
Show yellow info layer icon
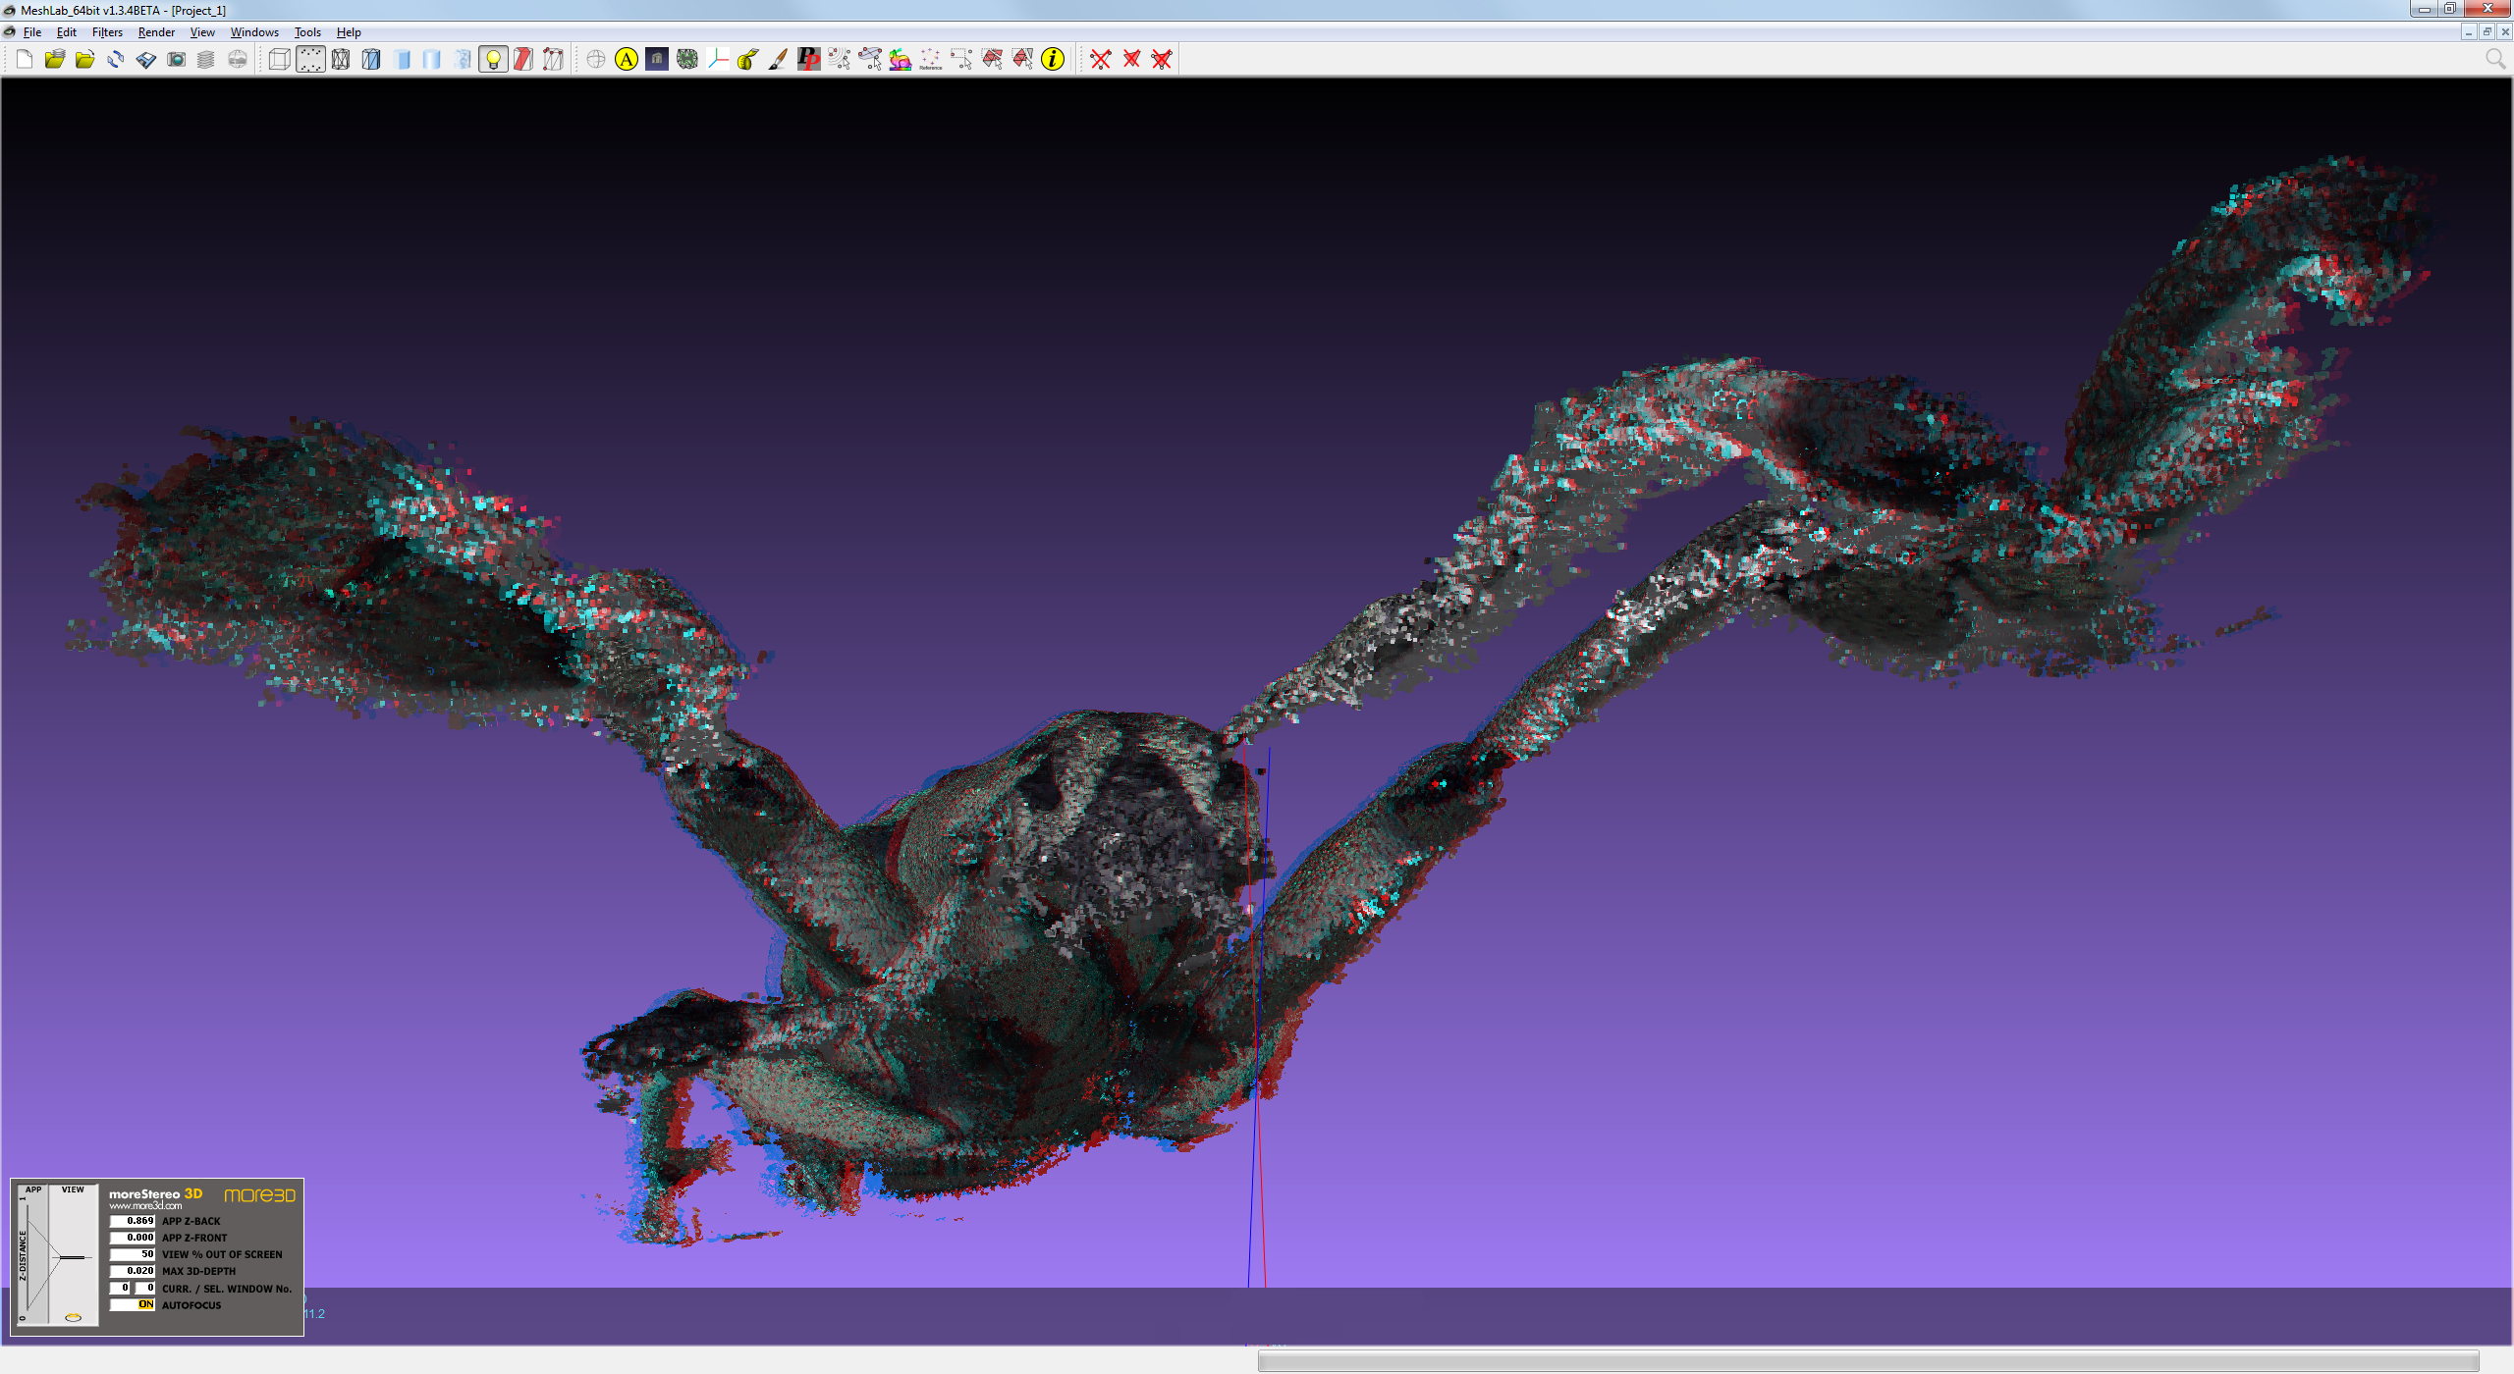click(x=1053, y=60)
